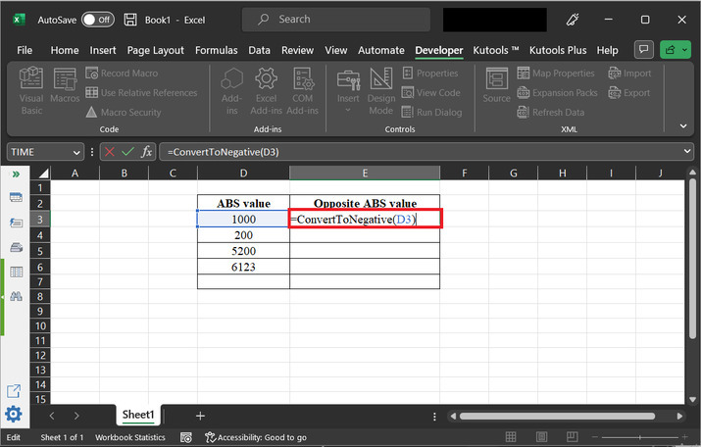Open Map Properties
This screenshot has width=701, height=447.
pyautogui.click(x=556, y=73)
